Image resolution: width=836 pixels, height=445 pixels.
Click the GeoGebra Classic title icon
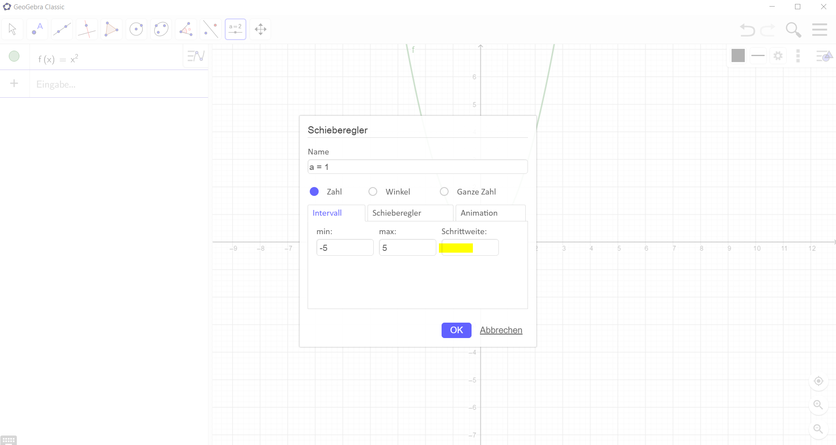(7, 7)
